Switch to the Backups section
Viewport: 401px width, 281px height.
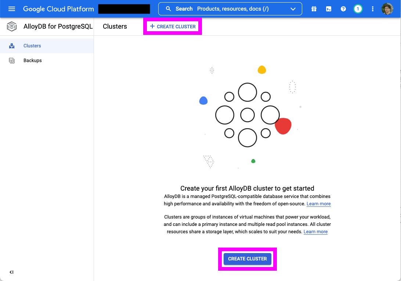click(32, 60)
